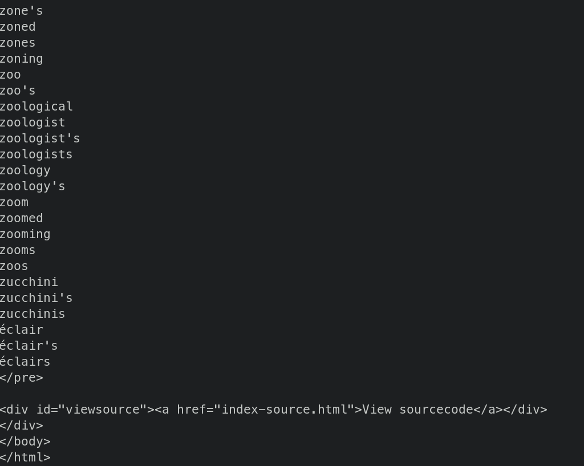Click the word "zoos"

(x=14, y=266)
